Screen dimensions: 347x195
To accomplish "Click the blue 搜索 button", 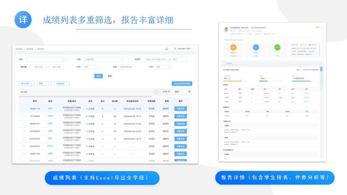I will point(98,76).
